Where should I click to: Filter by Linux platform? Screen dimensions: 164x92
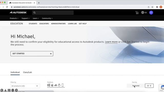coord(59,85)
